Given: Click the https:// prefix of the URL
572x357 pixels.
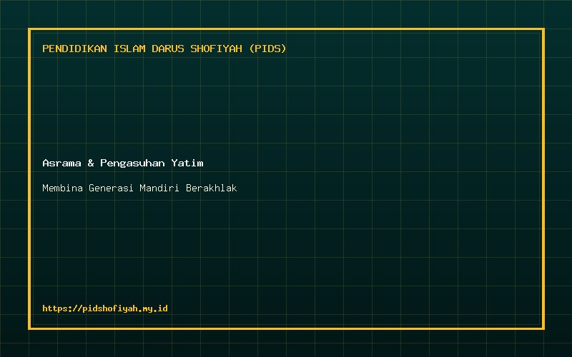Looking at the screenshot, I should tap(62, 308).
